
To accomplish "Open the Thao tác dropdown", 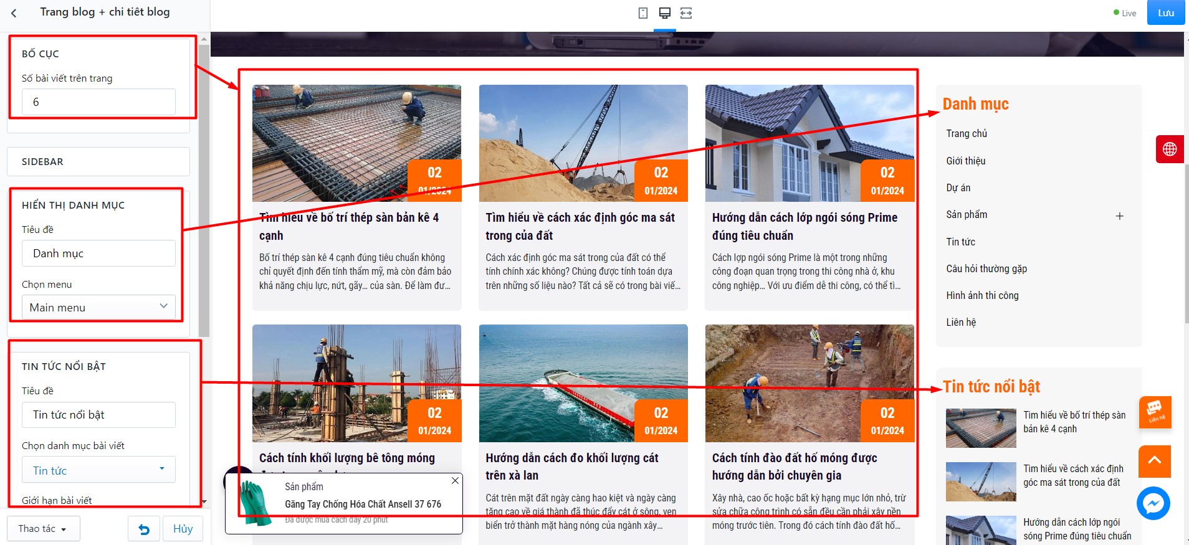I will tap(43, 529).
